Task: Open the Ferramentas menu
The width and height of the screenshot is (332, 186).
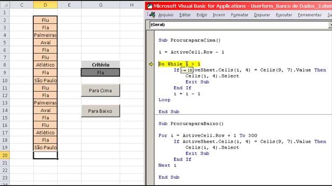Action: pyautogui.click(x=310, y=15)
